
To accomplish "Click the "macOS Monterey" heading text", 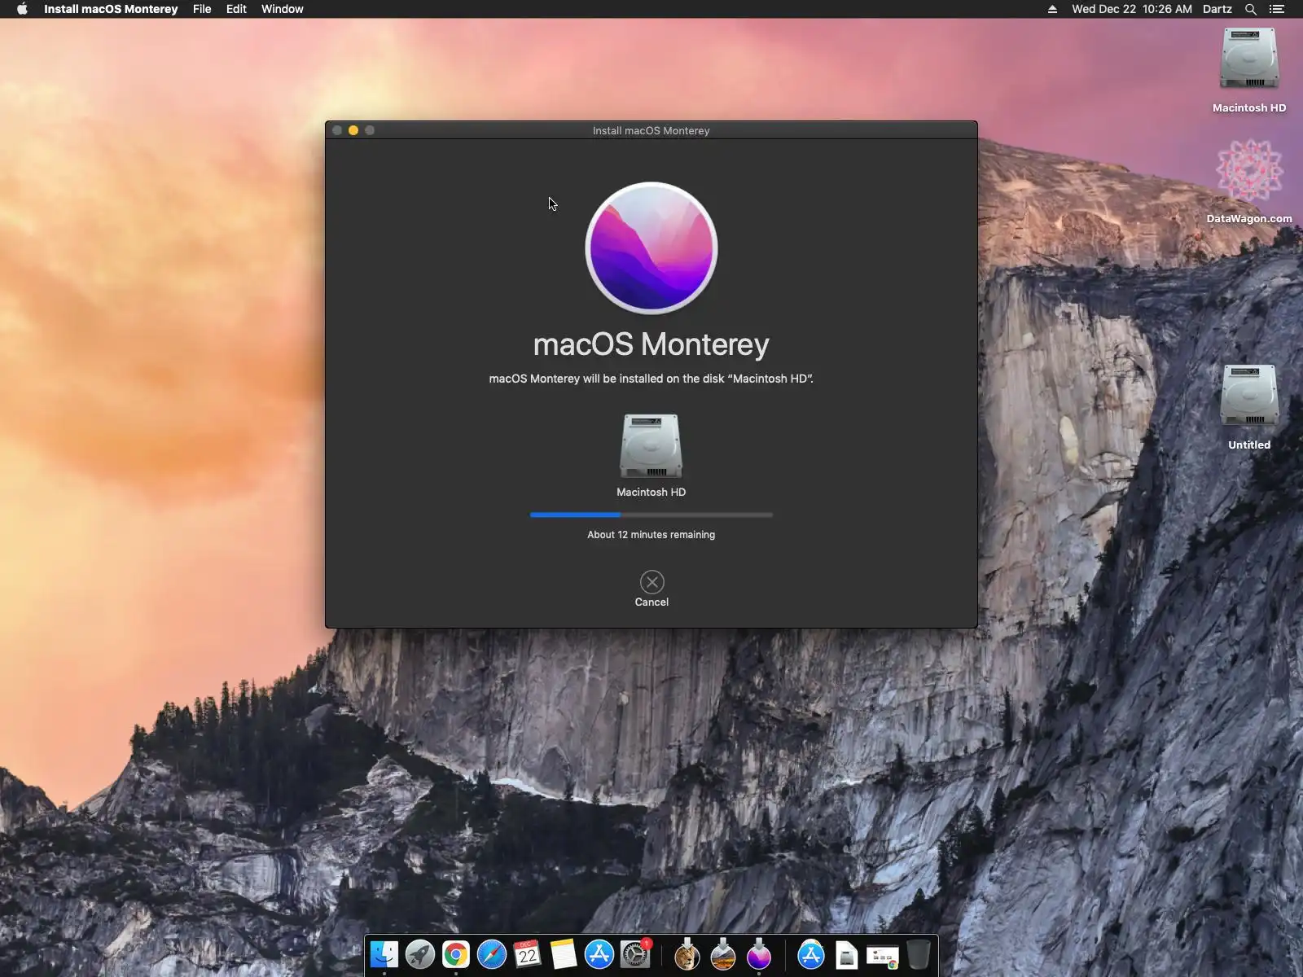I will [651, 344].
